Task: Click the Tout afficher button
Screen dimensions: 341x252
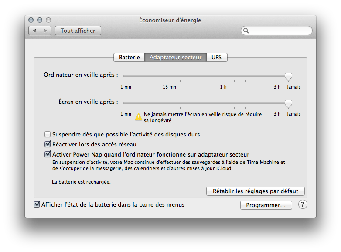Action: [x=78, y=31]
